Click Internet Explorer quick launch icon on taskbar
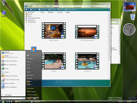Image resolution: width=137 pixels, height=103 pixels. [7, 102]
